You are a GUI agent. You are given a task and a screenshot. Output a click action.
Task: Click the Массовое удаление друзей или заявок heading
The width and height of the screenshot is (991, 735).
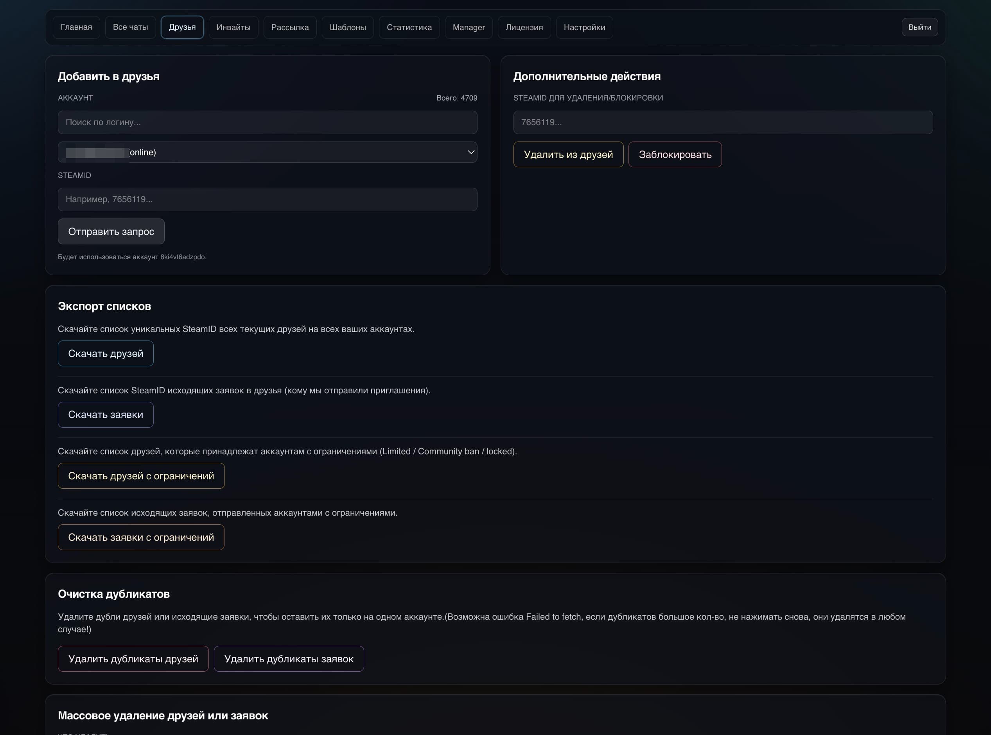click(163, 715)
